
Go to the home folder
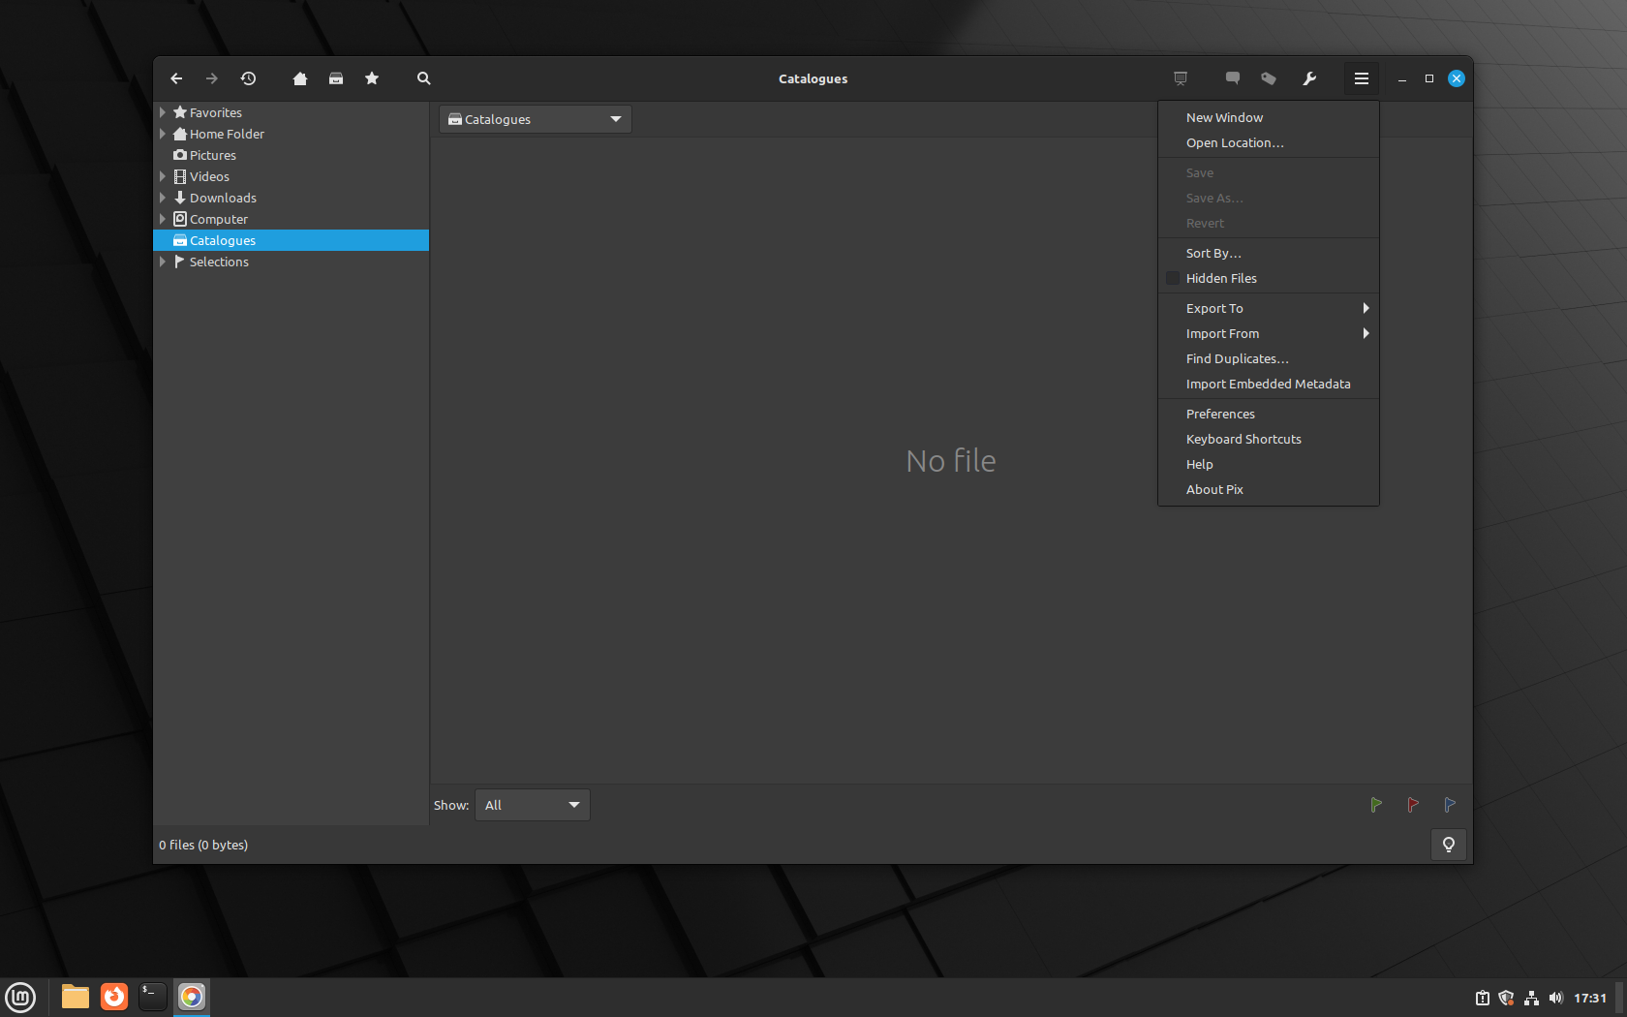[300, 78]
